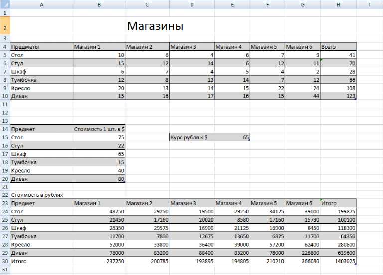The width and height of the screenshot is (383, 275).
Task: Select the cell with value 228800
Action: coord(302,253)
